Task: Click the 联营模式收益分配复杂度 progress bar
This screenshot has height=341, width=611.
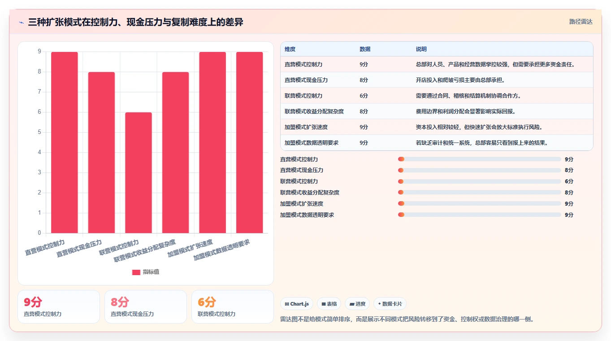Action: click(x=480, y=193)
